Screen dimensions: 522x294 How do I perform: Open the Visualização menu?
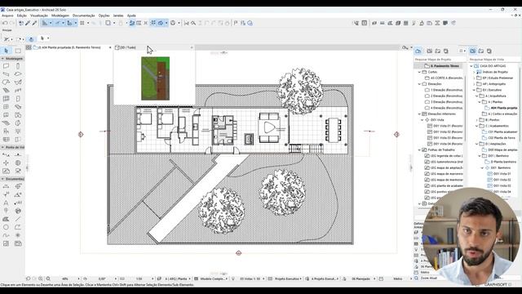tap(39, 16)
